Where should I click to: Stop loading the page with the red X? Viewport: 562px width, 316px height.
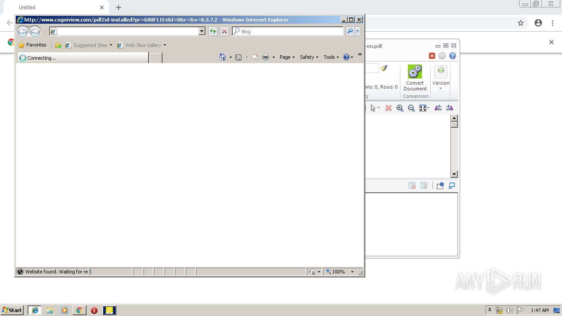pyautogui.click(x=224, y=31)
